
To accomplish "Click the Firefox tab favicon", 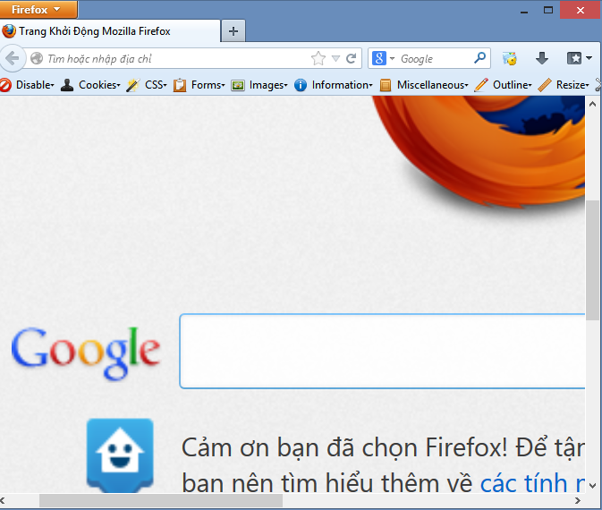I will click(x=9, y=31).
